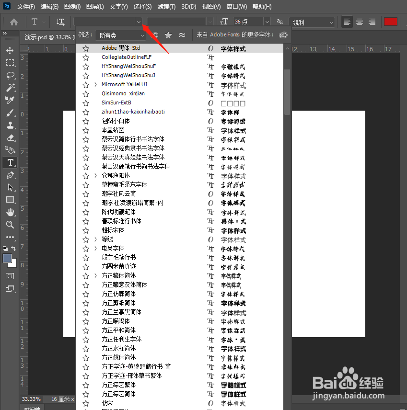Image resolution: width=407 pixels, height=410 pixels.
Task: Select the Clone Stamp tool
Action: [10, 125]
